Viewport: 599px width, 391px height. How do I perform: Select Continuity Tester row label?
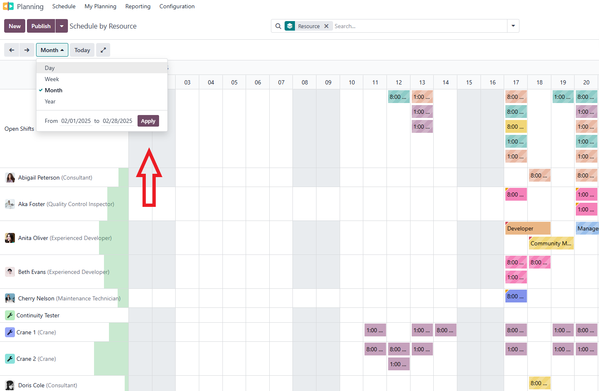pos(38,315)
